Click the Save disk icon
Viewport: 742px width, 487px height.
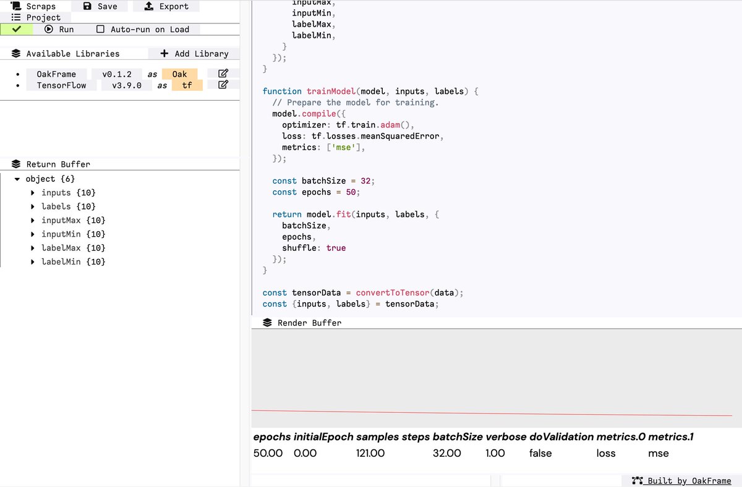click(87, 6)
